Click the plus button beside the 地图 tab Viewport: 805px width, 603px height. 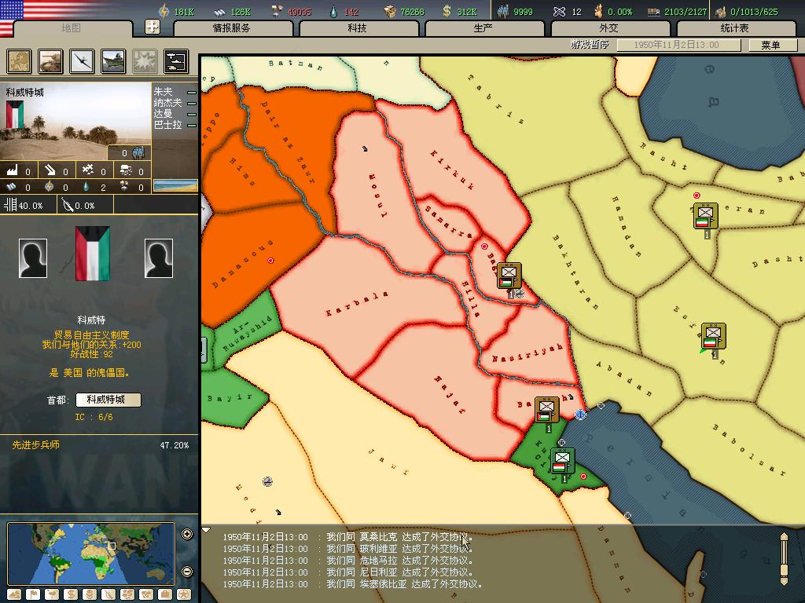[152, 27]
